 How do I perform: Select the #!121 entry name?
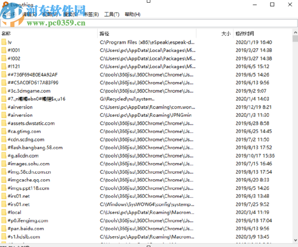[x=14, y=67]
